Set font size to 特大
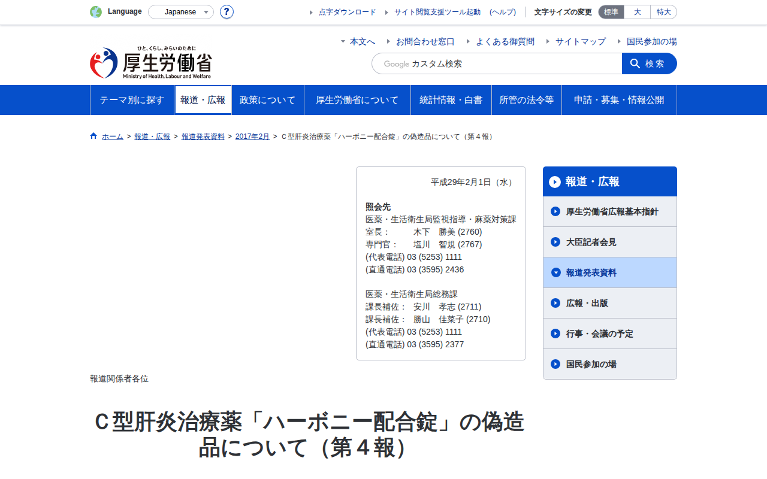767x479 pixels. pos(664,12)
